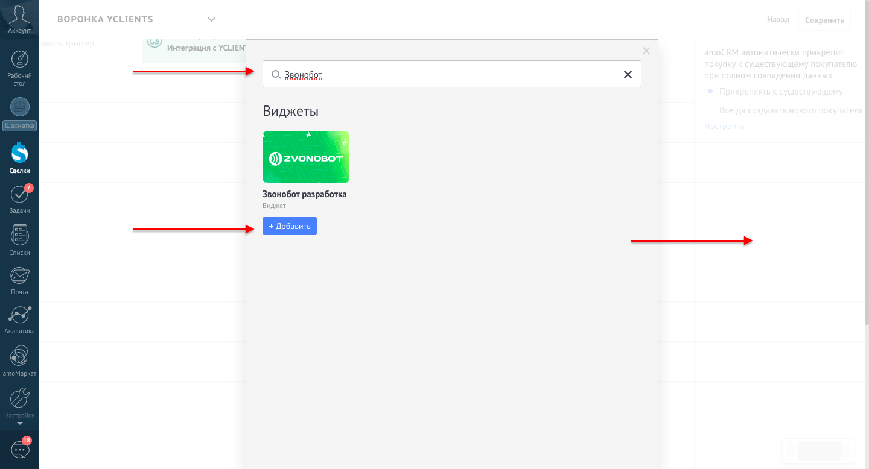Open chat messages icon with badge 18

pos(20,449)
